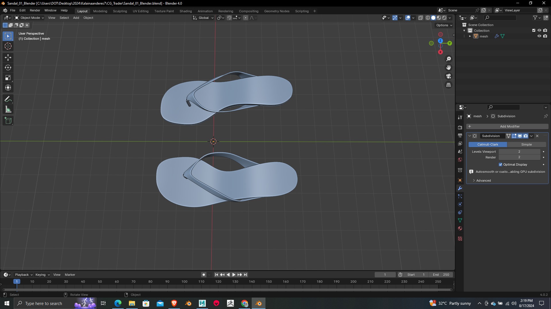Hide Collection in viewport
Image resolution: width=551 pixels, height=309 pixels.
pyautogui.click(x=539, y=30)
